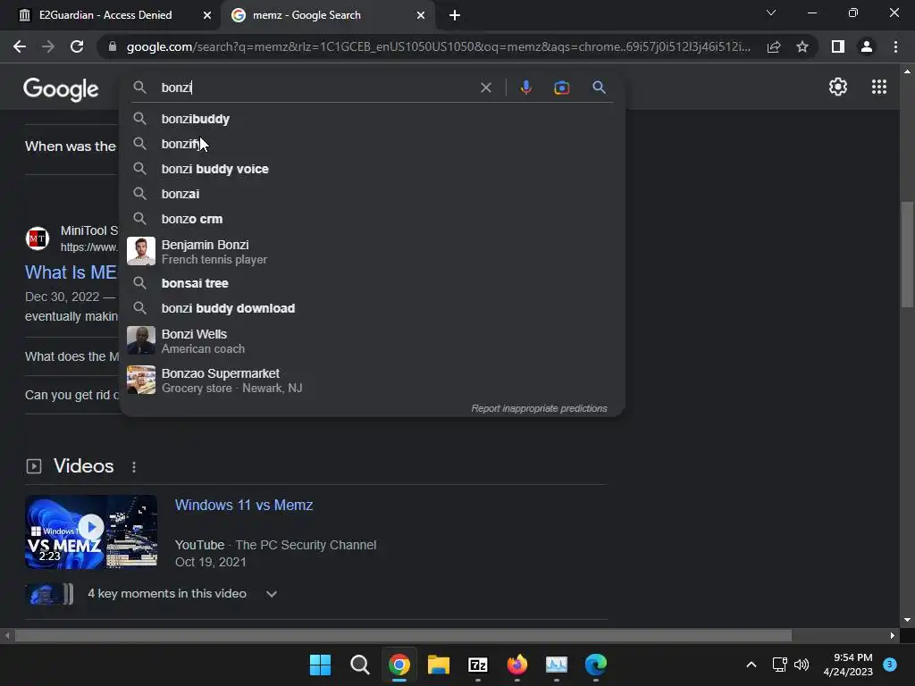
Task: Open File Explorer from the taskbar
Action: tap(438, 665)
